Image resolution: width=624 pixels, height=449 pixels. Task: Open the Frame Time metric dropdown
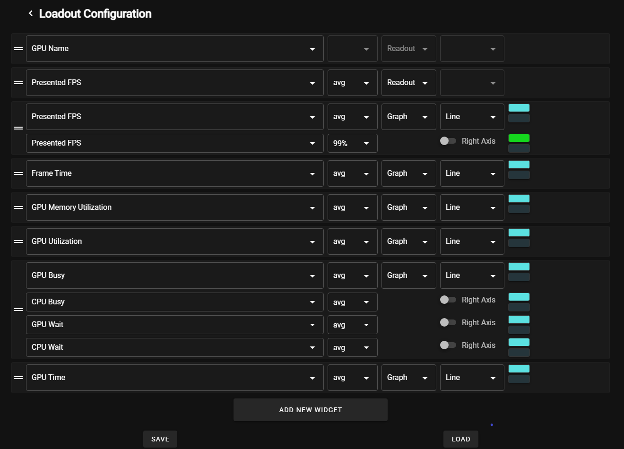click(175, 173)
